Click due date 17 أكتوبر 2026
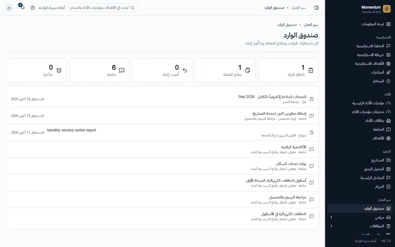This screenshot has height=247, width=395. 27,133
